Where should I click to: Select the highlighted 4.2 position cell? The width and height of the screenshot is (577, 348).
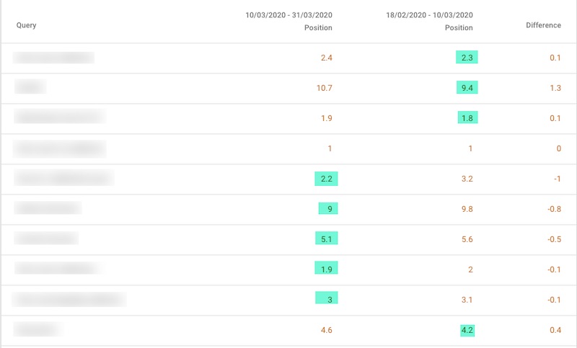pyautogui.click(x=467, y=330)
